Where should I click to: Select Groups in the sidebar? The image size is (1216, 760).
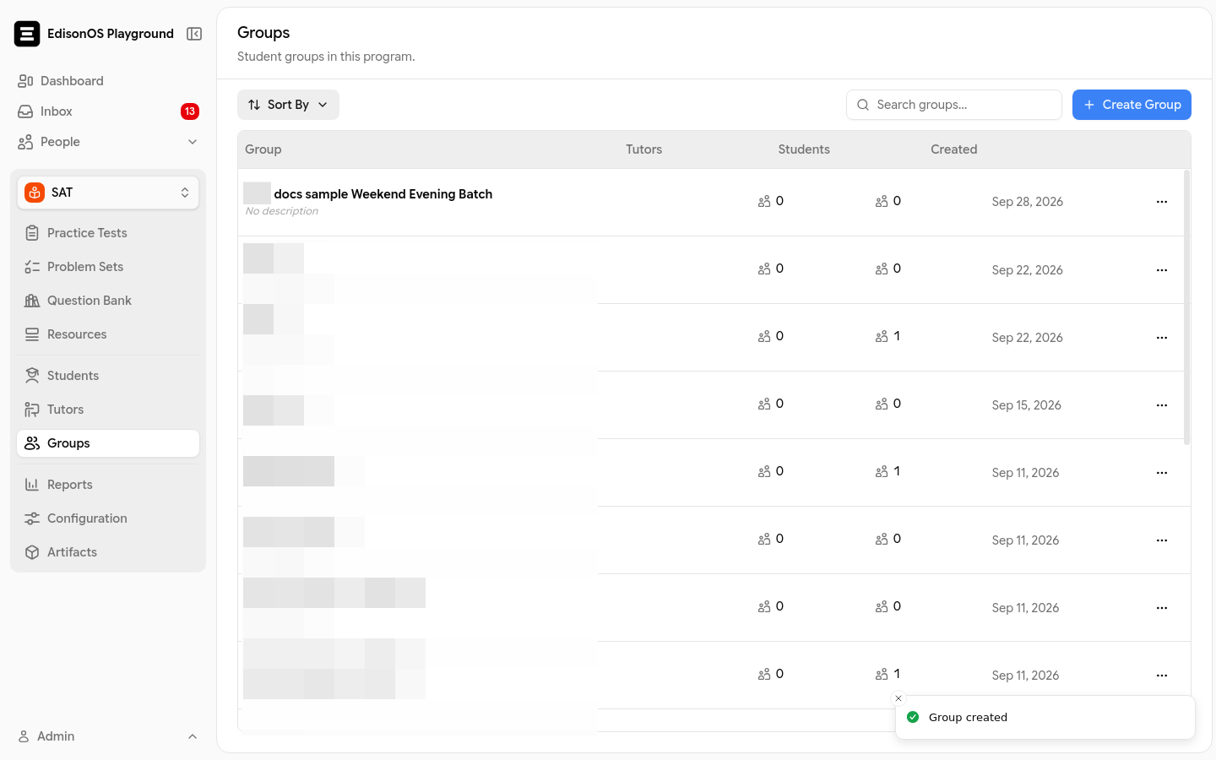[x=108, y=443]
